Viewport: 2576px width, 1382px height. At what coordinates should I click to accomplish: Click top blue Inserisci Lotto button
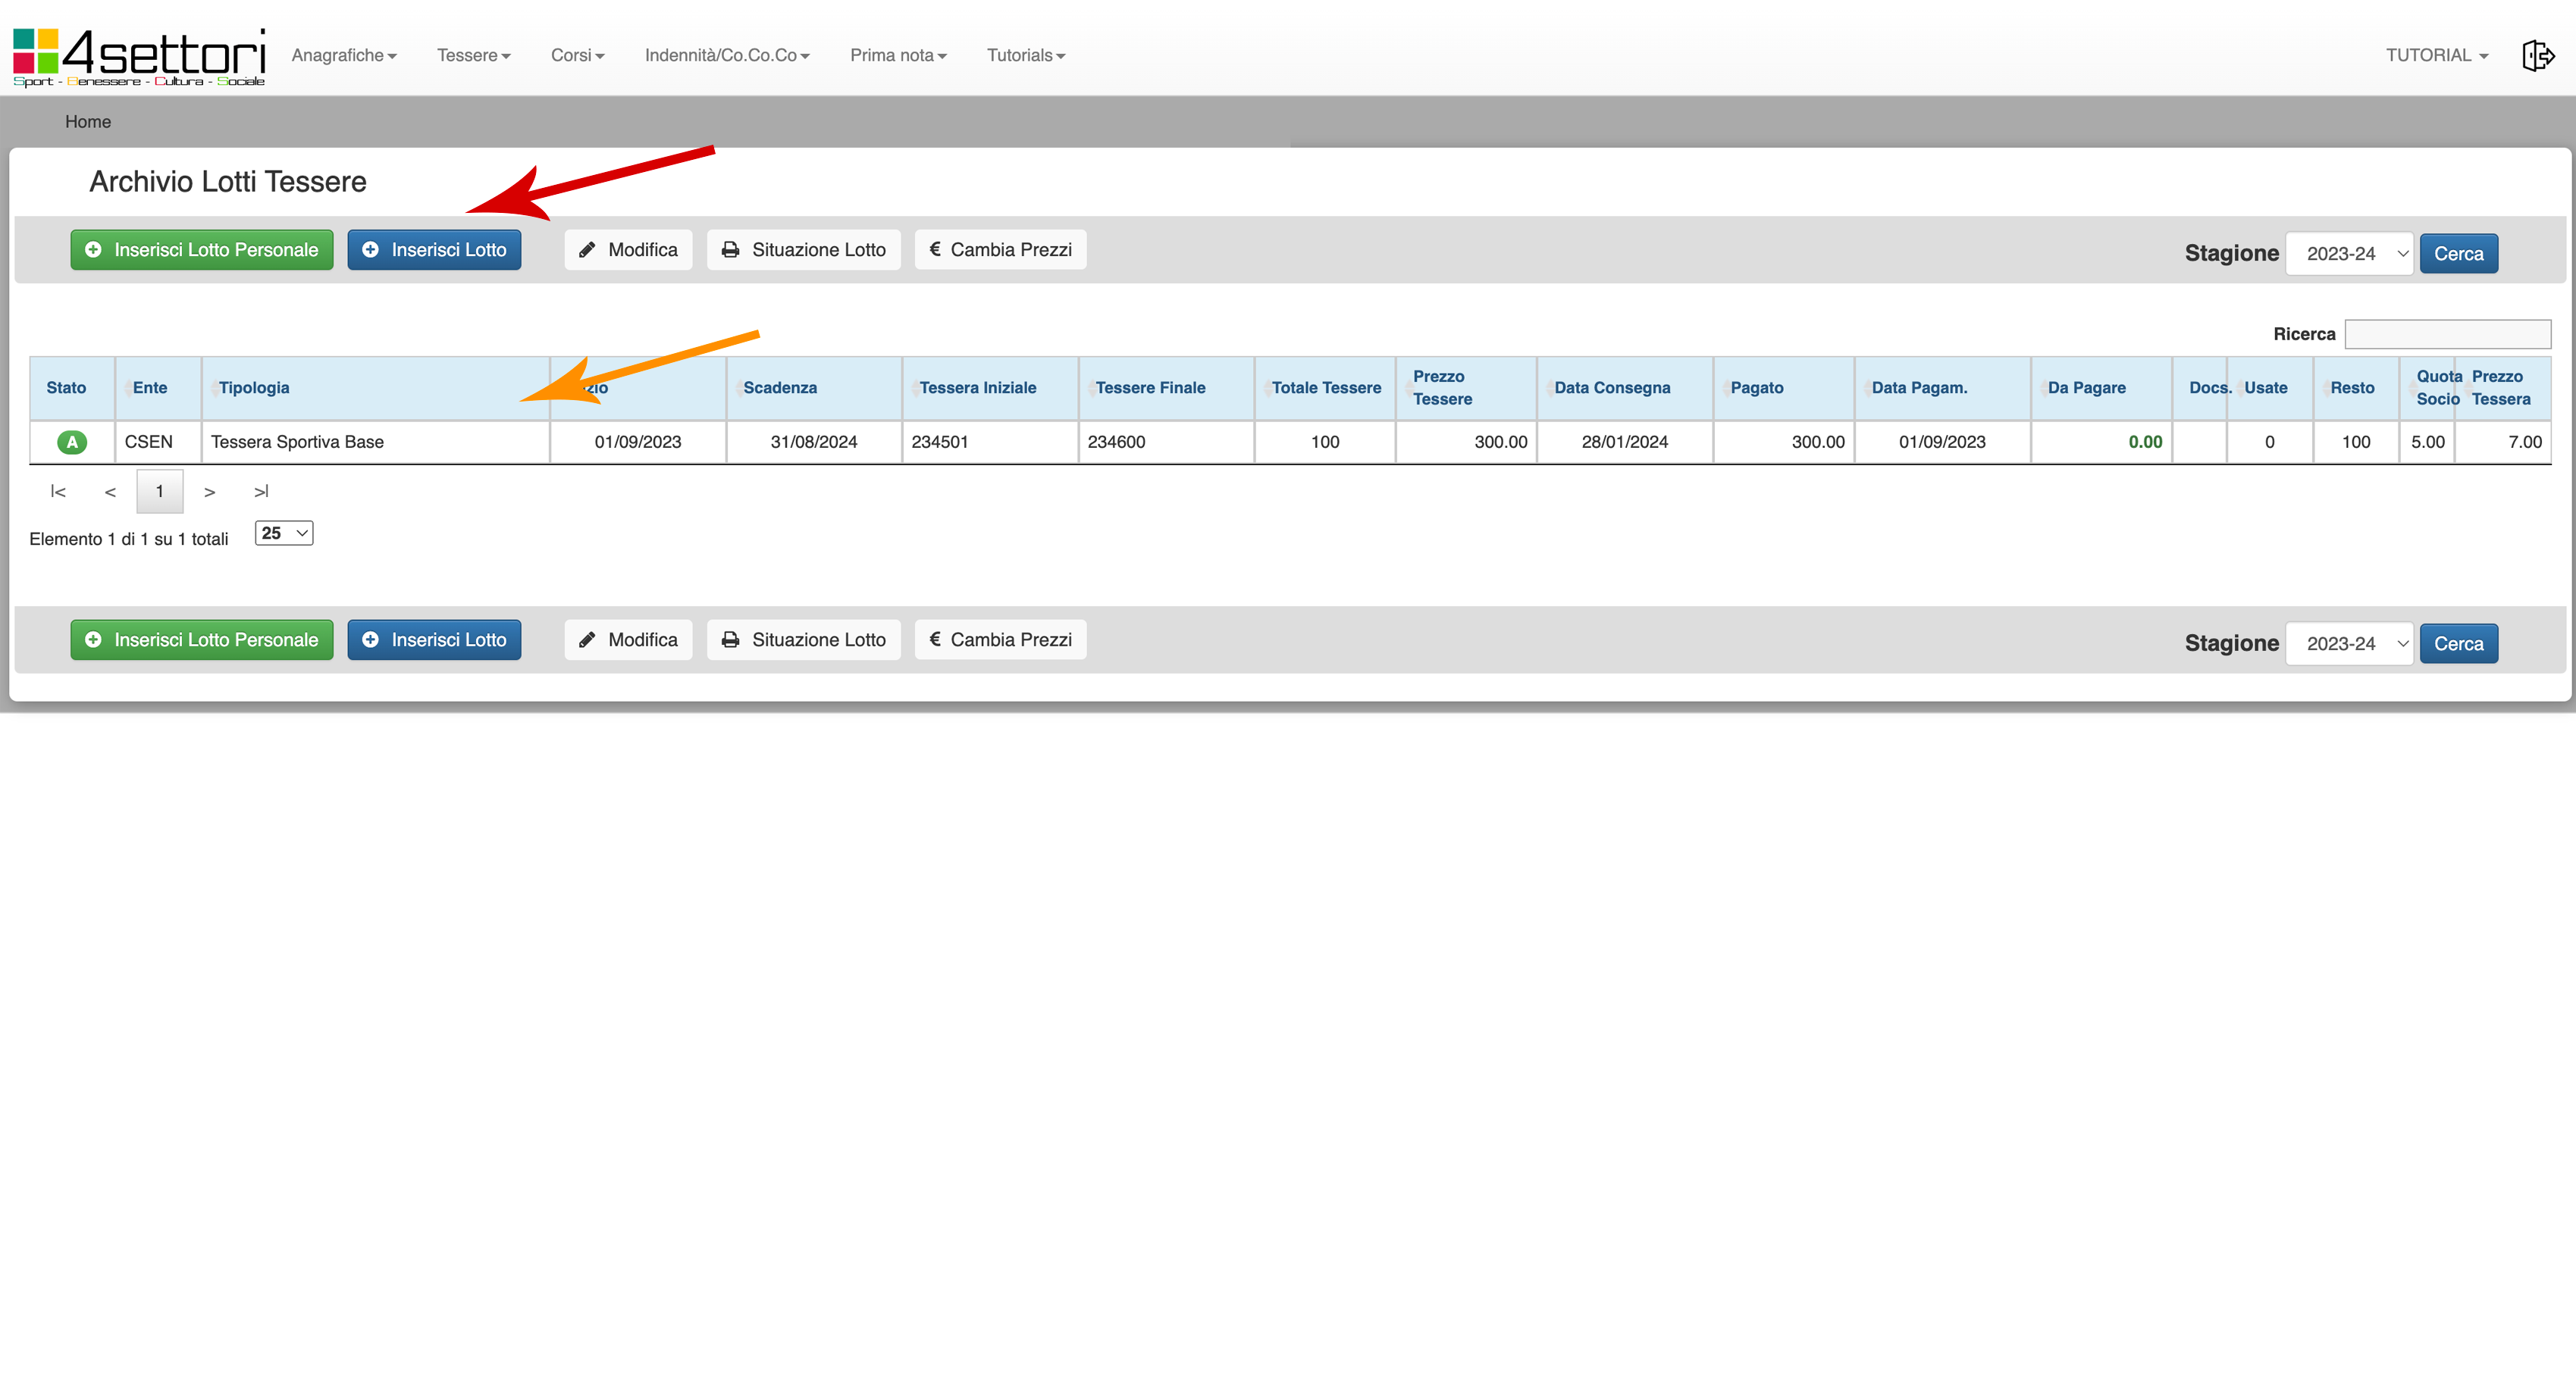434,250
